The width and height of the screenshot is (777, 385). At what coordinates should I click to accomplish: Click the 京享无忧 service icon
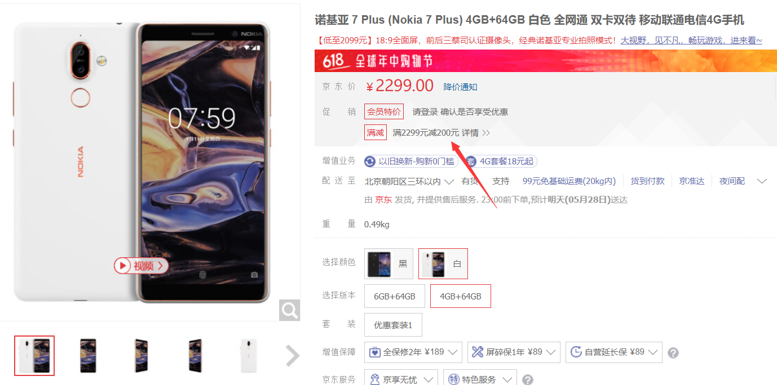point(375,379)
